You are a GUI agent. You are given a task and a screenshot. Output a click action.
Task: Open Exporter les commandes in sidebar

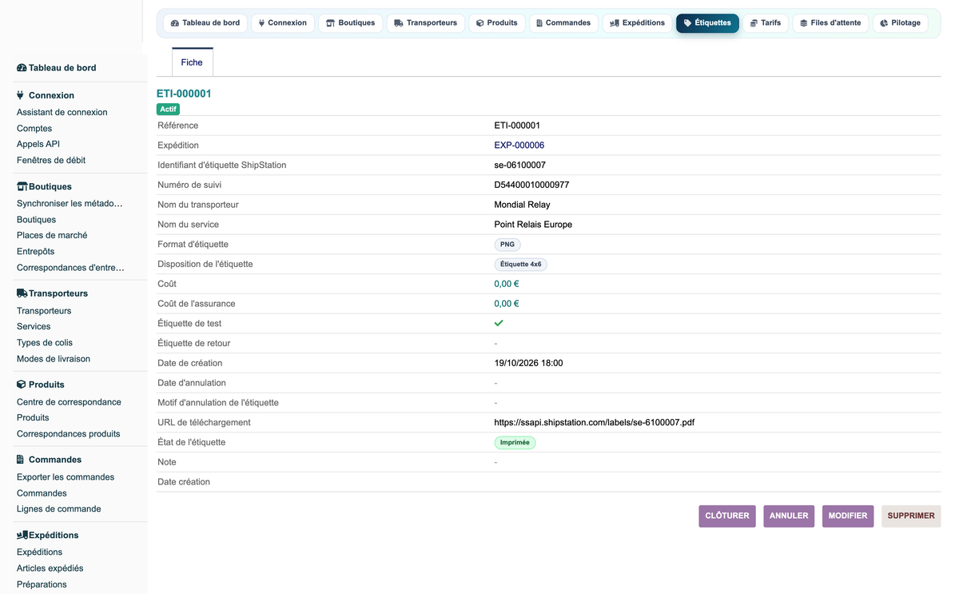click(x=66, y=477)
